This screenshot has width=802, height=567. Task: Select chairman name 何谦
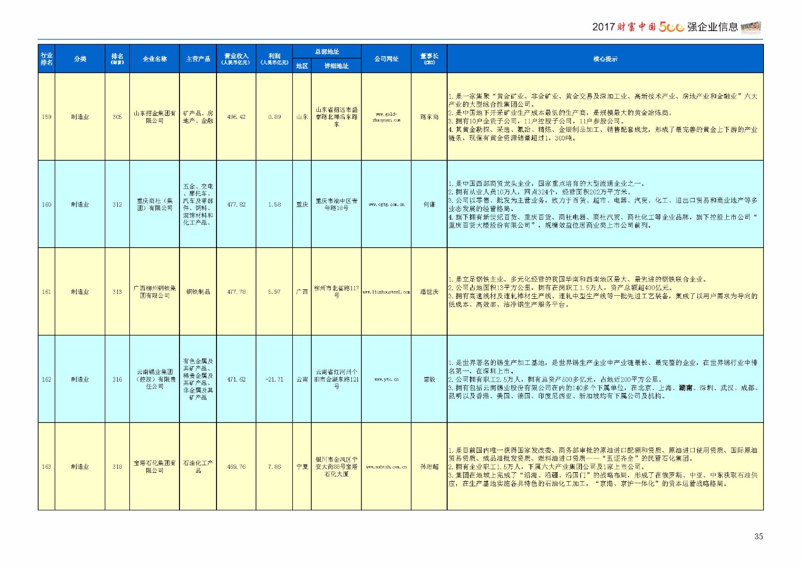click(429, 205)
